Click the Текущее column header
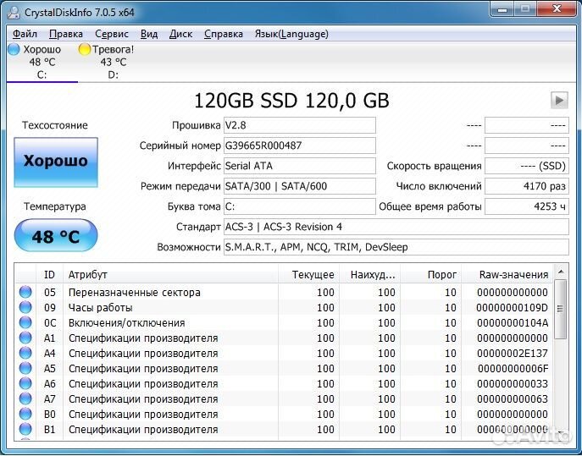 click(x=308, y=275)
